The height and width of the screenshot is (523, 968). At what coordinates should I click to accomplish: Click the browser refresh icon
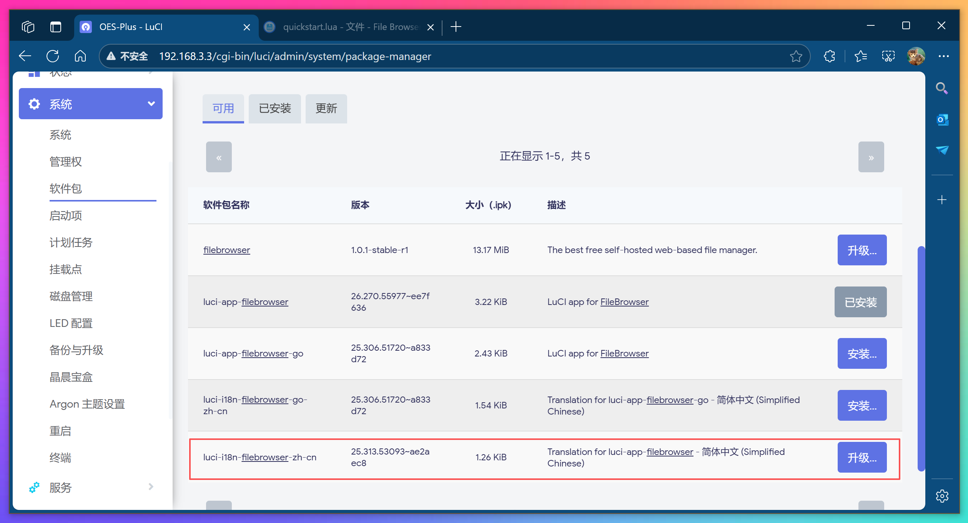point(53,56)
